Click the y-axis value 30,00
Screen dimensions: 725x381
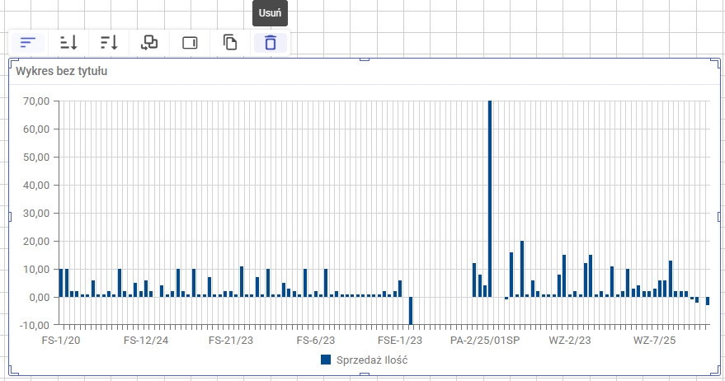pyautogui.click(x=36, y=213)
